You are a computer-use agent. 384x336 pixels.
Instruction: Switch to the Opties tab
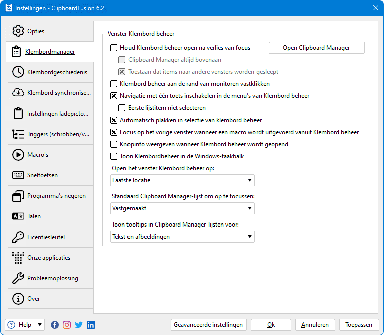click(x=51, y=31)
